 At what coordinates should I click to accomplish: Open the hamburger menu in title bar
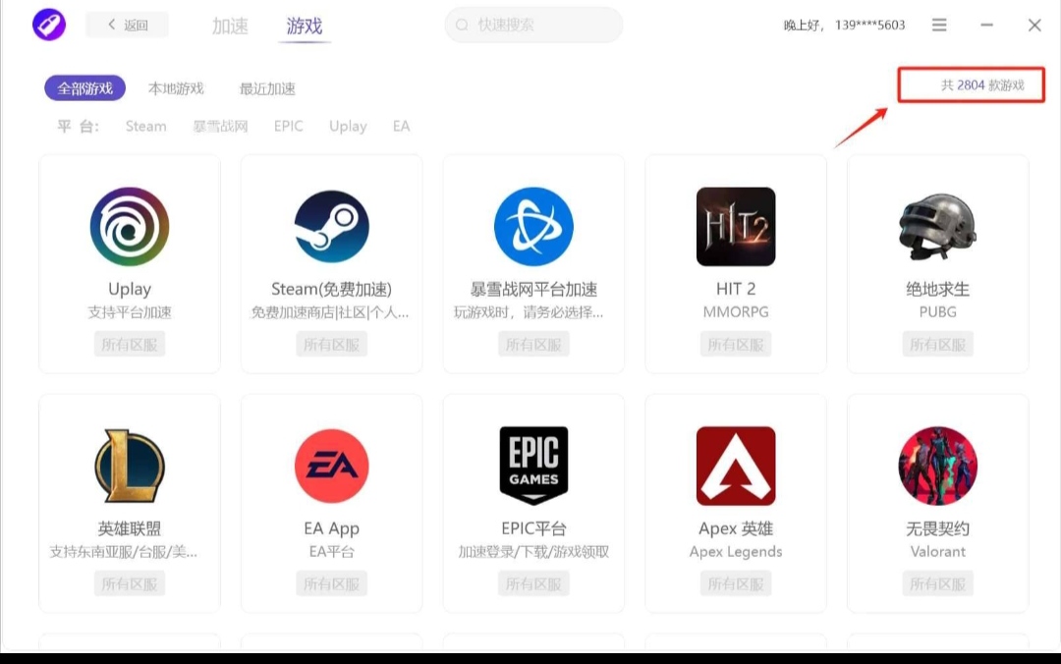tap(939, 26)
